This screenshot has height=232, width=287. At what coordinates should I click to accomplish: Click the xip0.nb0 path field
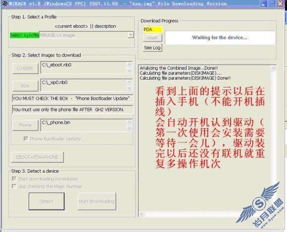coord(84,85)
